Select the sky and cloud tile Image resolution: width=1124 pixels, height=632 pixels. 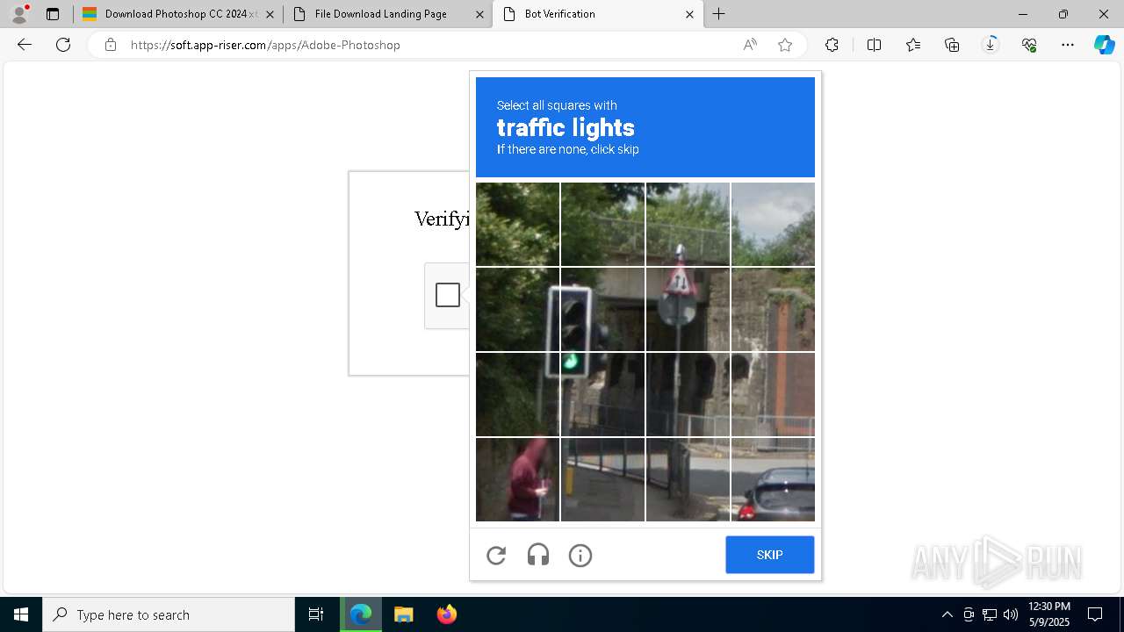tap(773, 224)
